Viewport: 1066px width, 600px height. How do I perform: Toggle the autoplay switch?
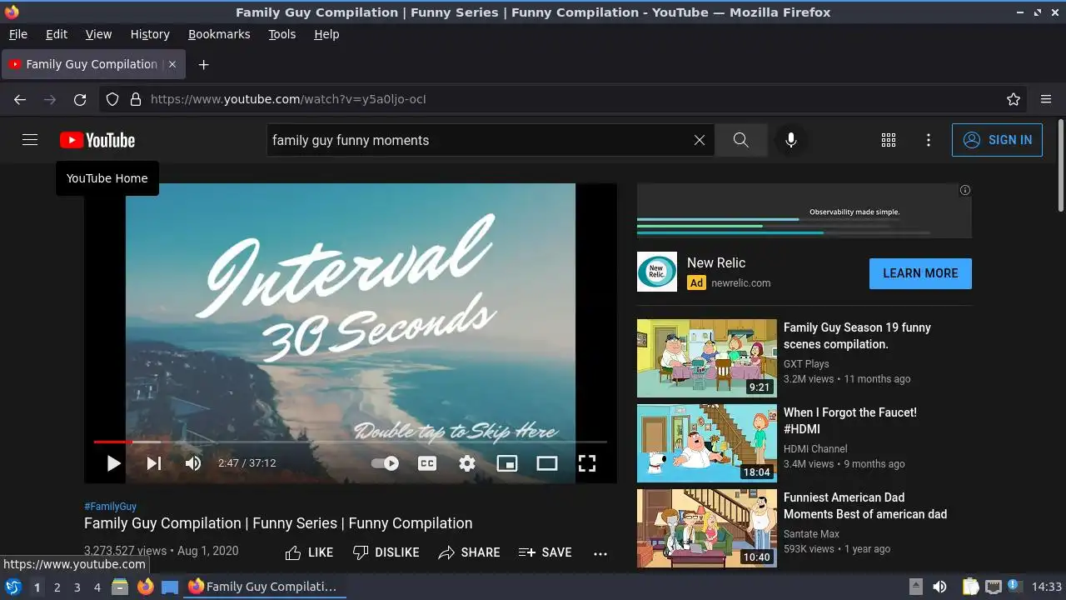(x=385, y=463)
